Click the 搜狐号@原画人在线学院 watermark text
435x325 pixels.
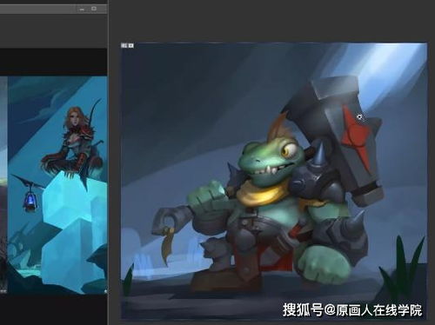(352, 310)
